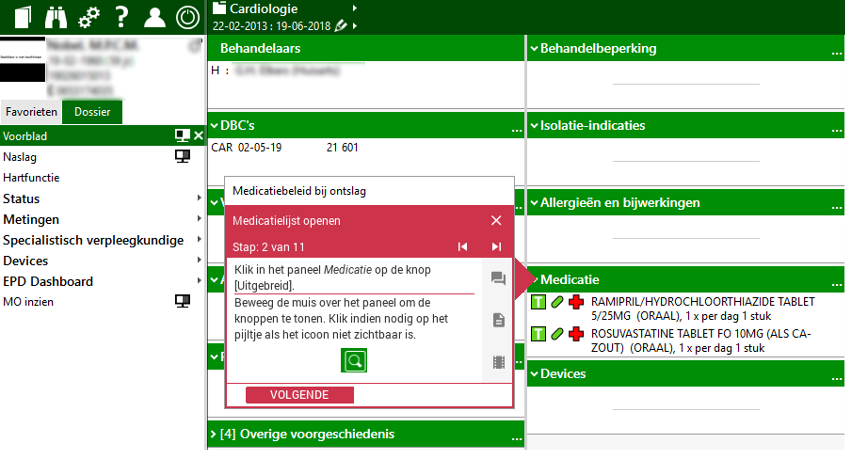Click the question mark help icon

(121, 17)
